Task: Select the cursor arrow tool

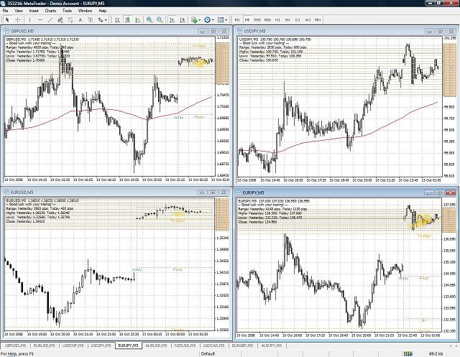Action: click(x=7, y=20)
